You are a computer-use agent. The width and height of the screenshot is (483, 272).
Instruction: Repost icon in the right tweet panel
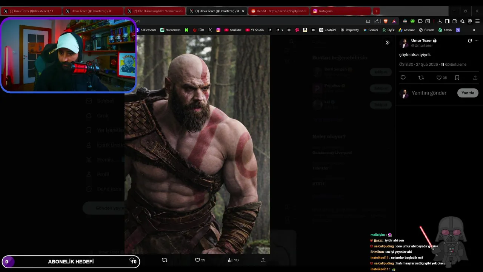[421, 78]
